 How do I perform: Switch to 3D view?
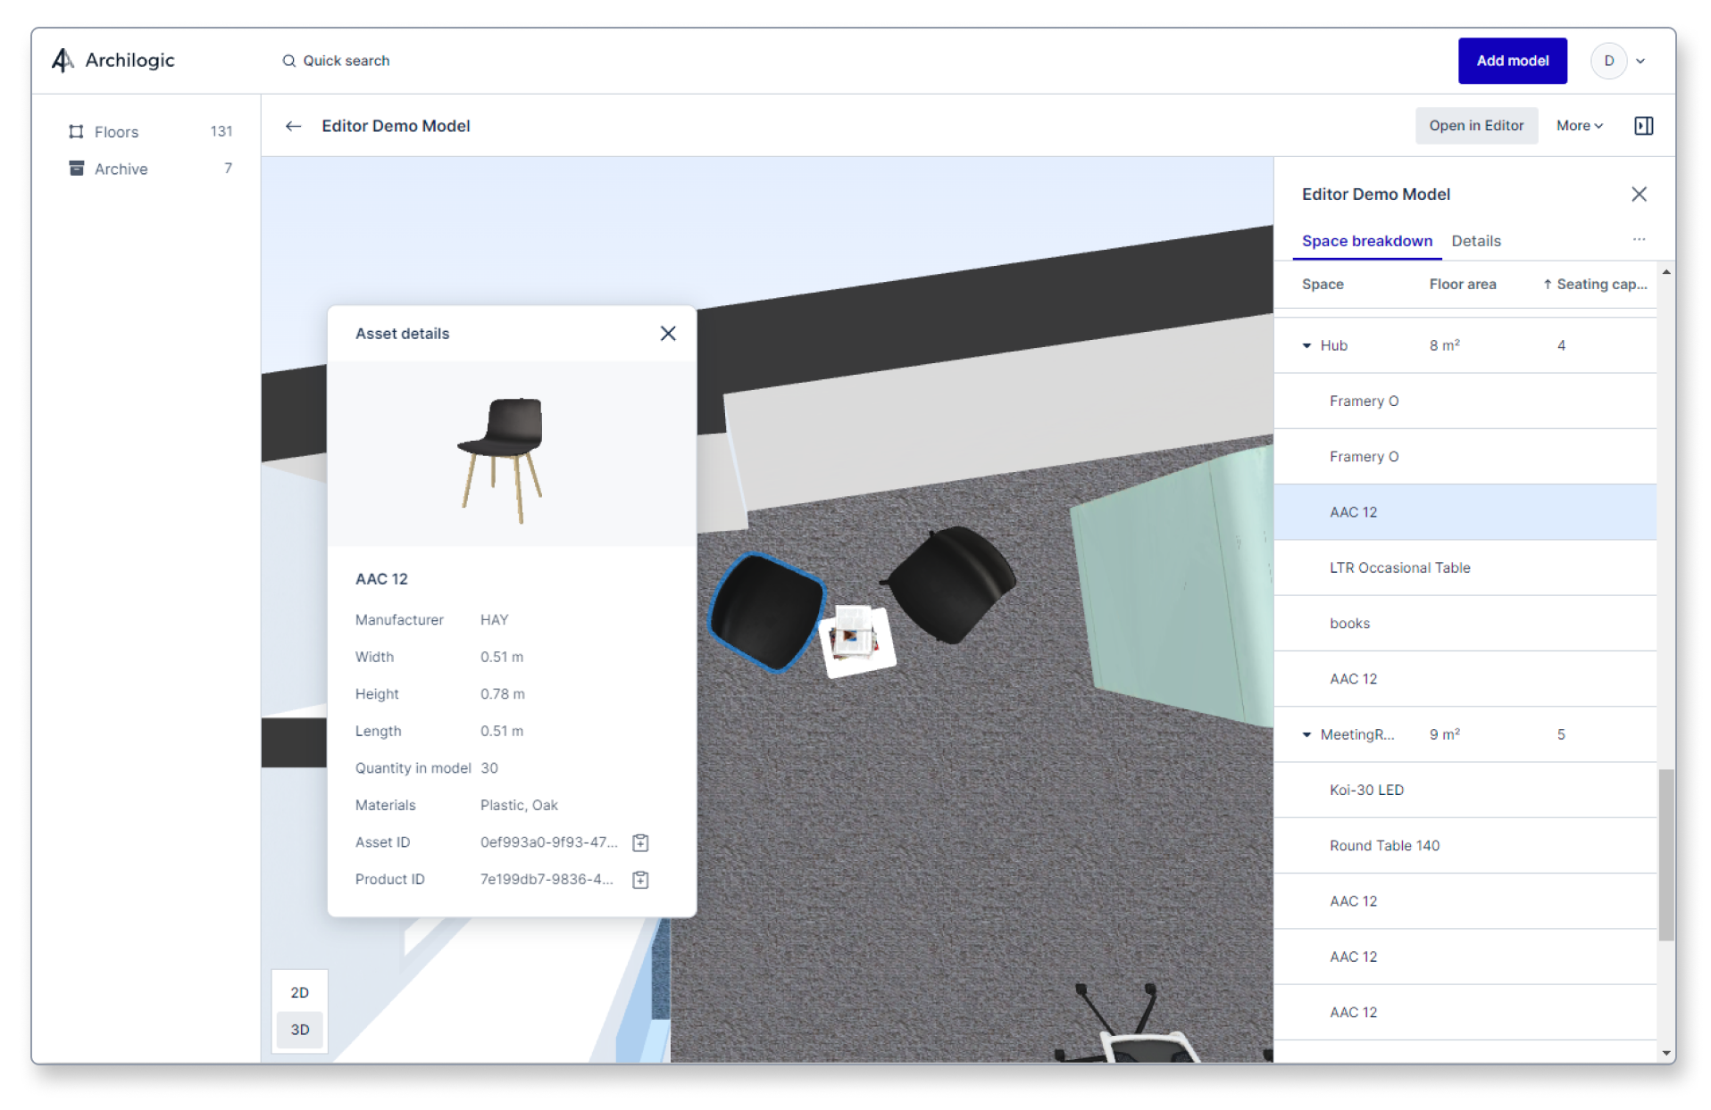tap(299, 1030)
